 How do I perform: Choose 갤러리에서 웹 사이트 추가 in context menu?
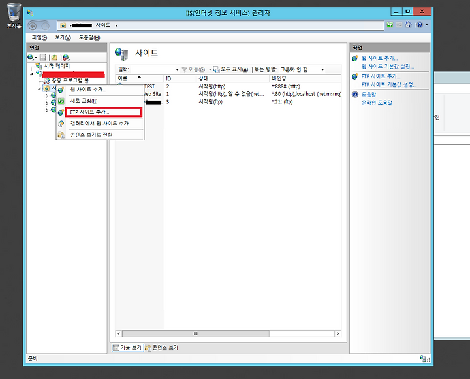(100, 124)
